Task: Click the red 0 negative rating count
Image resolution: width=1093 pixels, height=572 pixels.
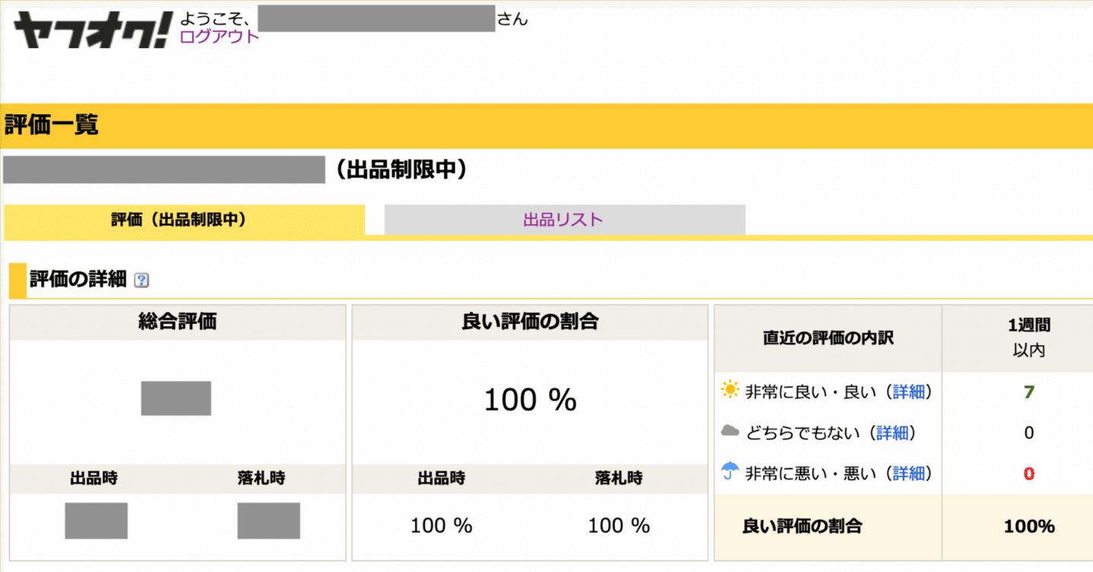Action: coord(1029,472)
